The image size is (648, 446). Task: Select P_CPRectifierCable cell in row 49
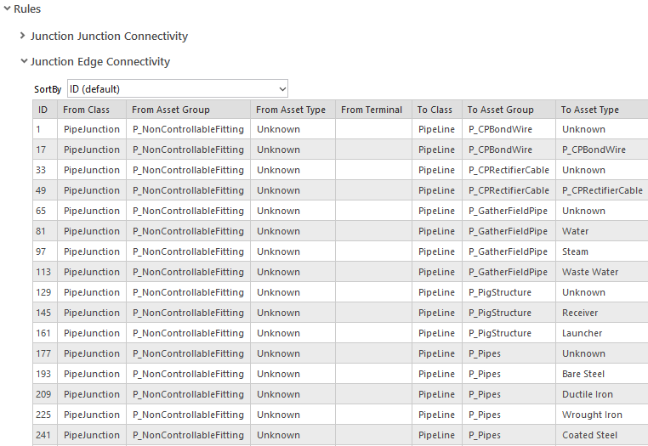509,190
